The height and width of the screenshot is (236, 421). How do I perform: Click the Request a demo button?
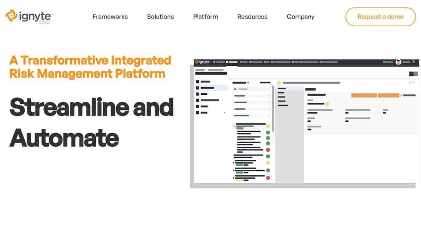(381, 17)
